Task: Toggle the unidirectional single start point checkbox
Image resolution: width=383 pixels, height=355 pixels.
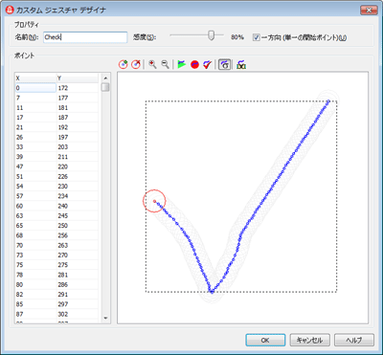Action: 257,37
